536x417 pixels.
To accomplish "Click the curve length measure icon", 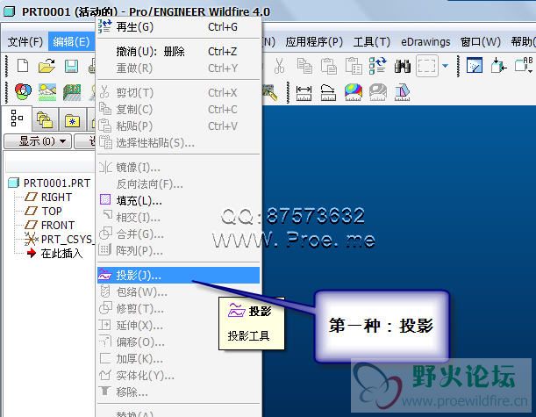I will point(328,93).
